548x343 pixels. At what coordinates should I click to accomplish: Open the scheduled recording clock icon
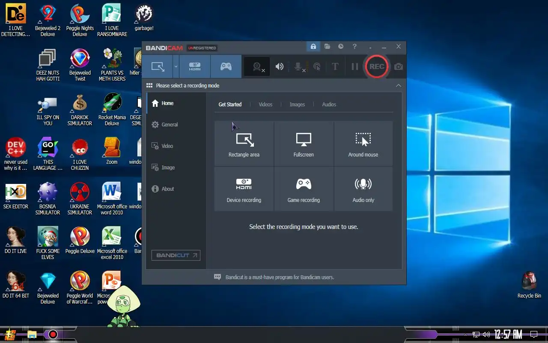(x=341, y=46)
